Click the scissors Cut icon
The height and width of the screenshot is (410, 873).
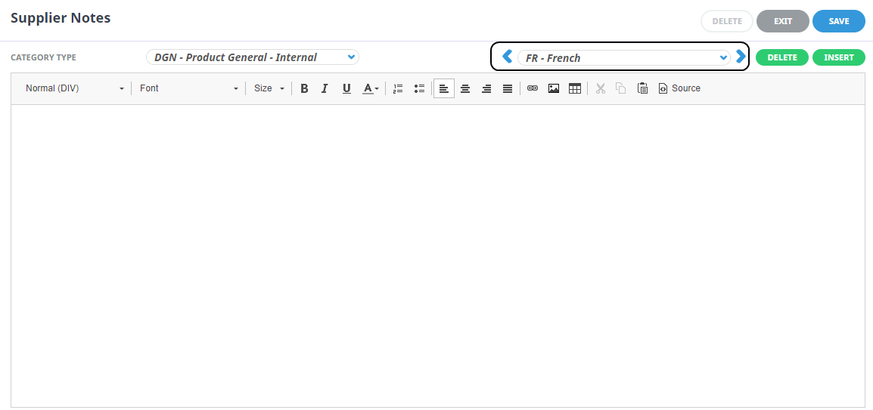pos(600,88)
